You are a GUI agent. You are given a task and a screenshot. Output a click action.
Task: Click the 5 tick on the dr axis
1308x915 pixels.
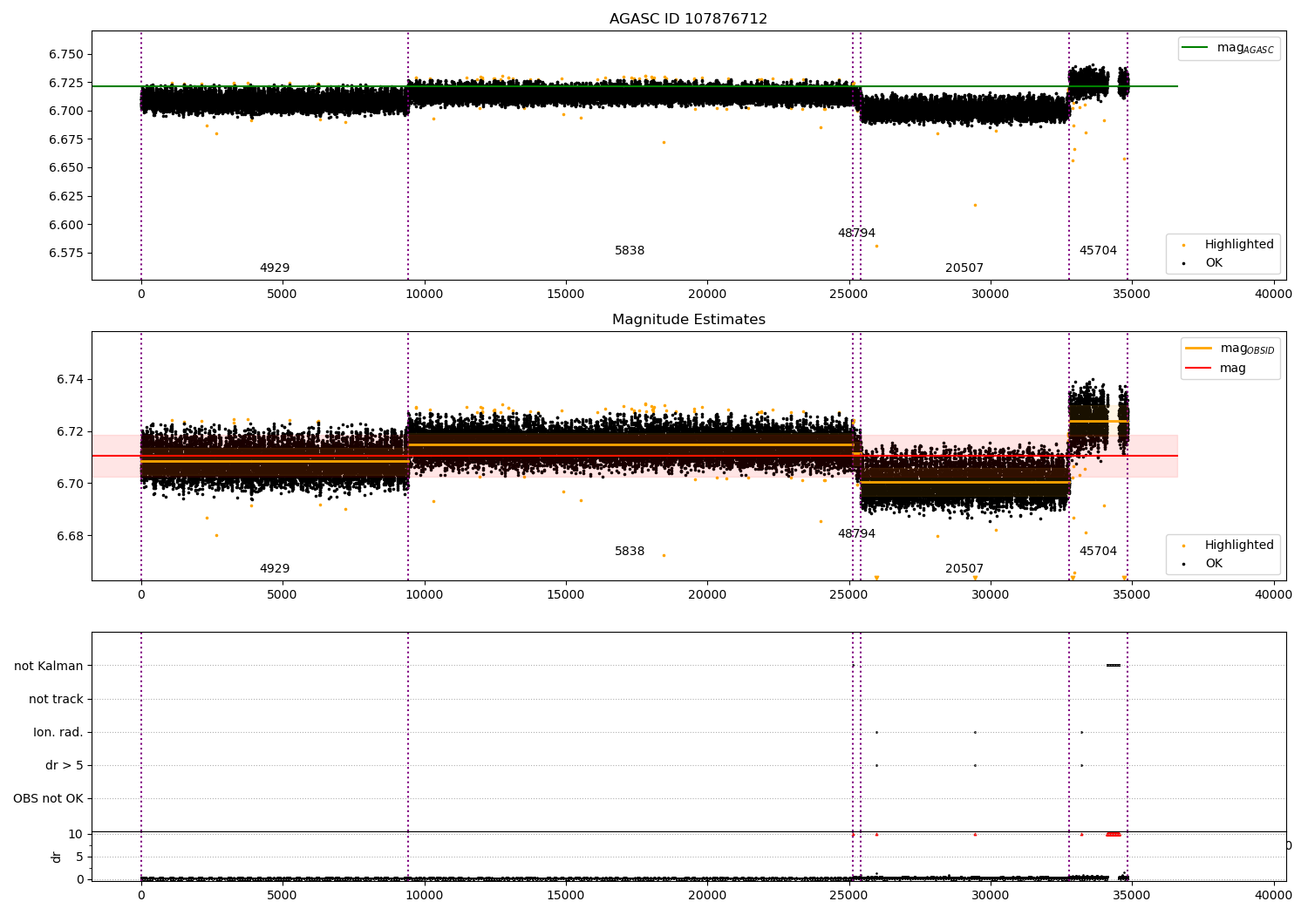79,857
